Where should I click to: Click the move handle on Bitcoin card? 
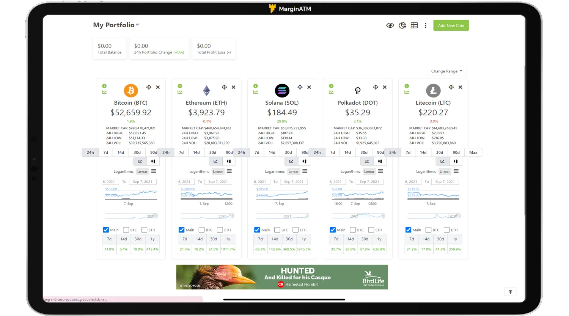tap(149, 87)
